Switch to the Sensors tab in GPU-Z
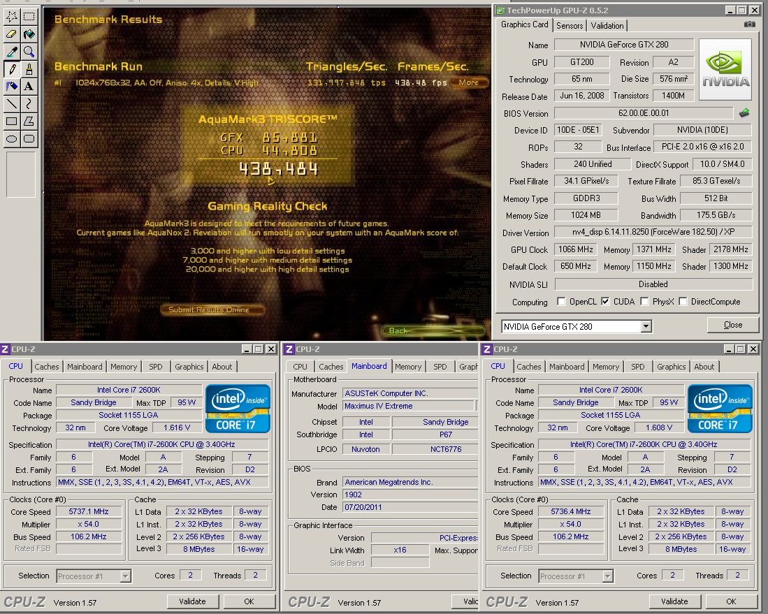This screenshot has height=614, width=768. tap(570, 25)
